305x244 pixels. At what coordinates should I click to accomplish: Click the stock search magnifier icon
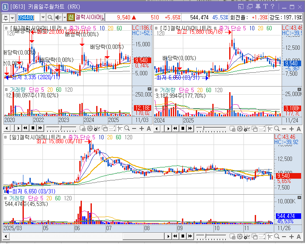point(50,18)
